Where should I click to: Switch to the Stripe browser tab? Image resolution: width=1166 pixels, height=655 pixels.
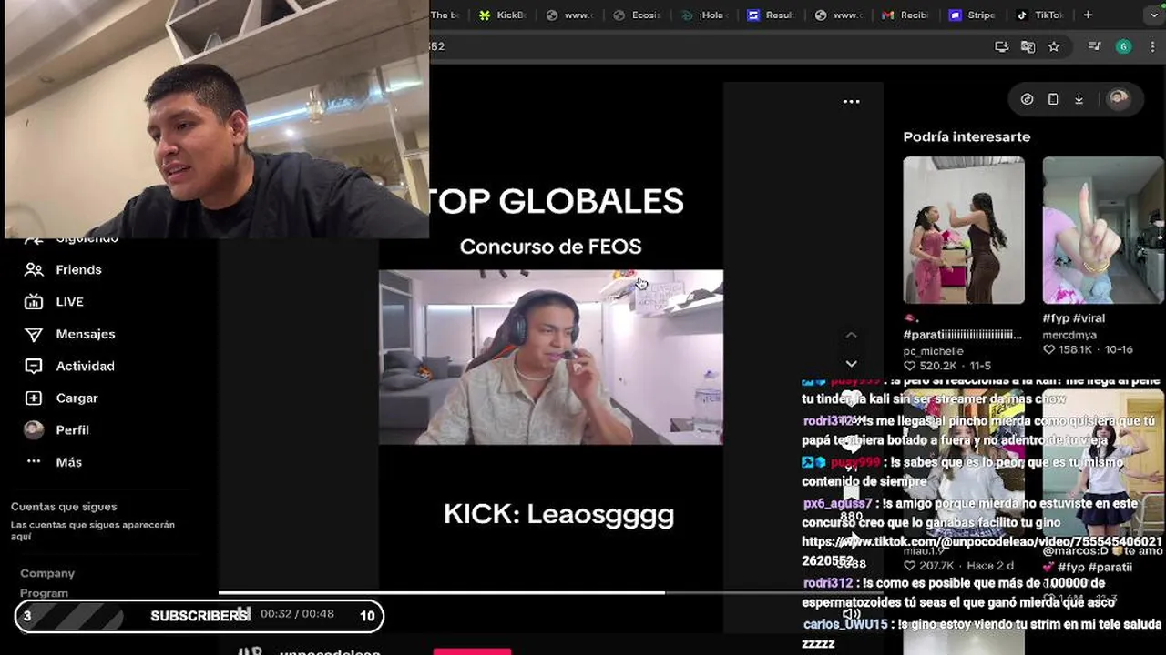[973, 15]
